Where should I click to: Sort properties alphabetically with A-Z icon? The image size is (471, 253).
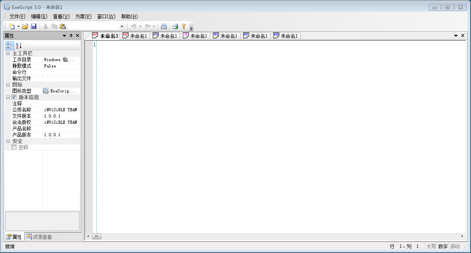(18, 45)
